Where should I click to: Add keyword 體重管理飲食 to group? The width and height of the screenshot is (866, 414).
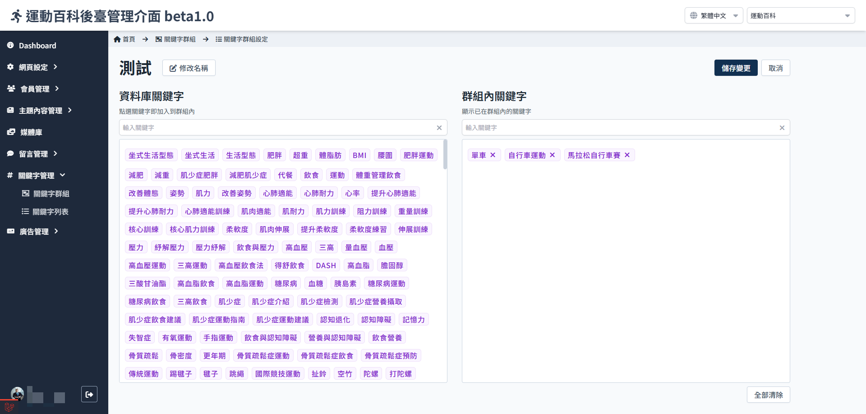(378, 175)
